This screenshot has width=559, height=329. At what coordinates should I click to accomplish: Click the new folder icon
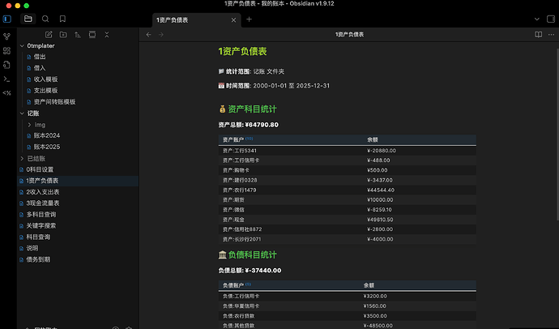(64, 35)
